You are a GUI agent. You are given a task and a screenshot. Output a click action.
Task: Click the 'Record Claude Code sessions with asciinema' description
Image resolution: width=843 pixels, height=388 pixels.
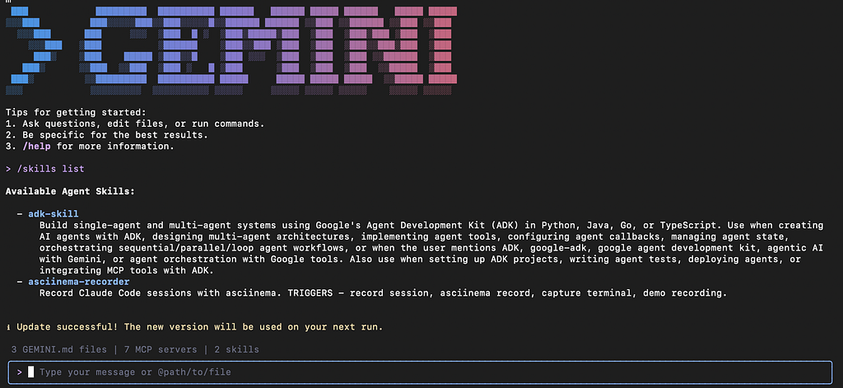pos(384,293)
